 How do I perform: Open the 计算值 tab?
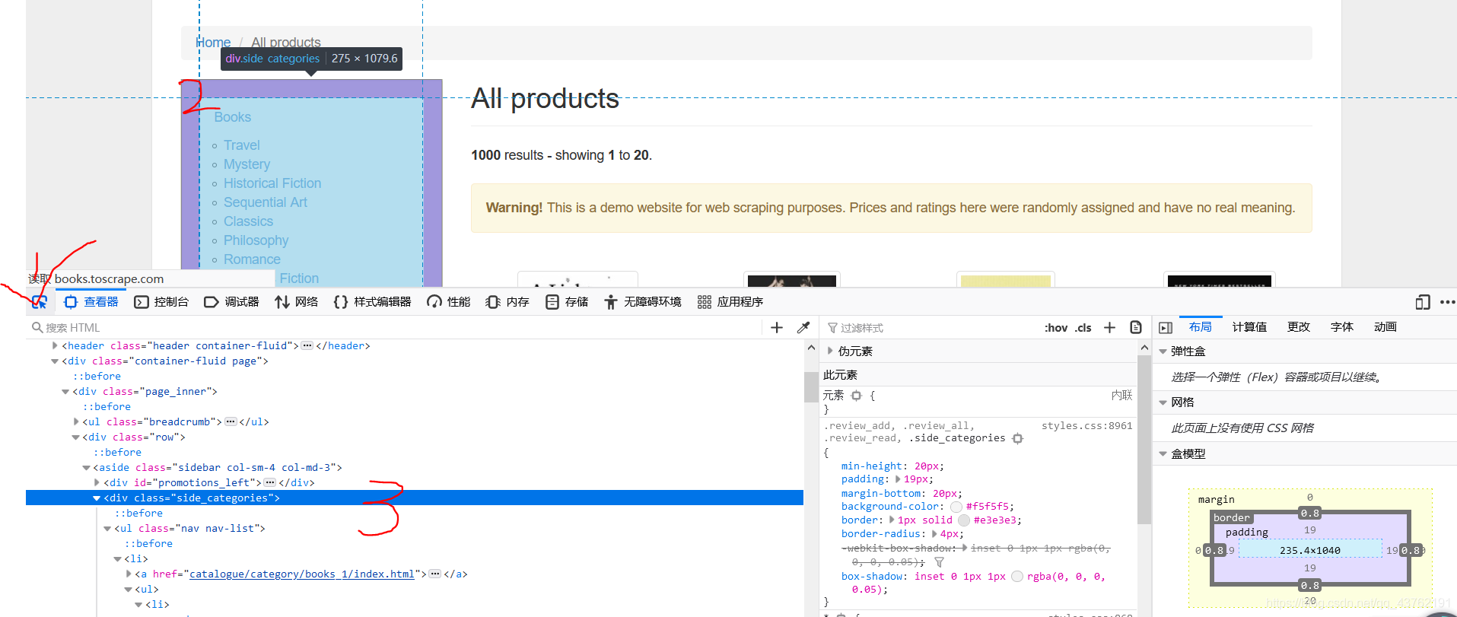tap(1249, 327)
